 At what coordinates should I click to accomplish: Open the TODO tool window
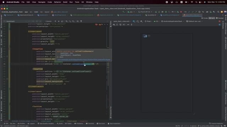[x=68, y=123]
